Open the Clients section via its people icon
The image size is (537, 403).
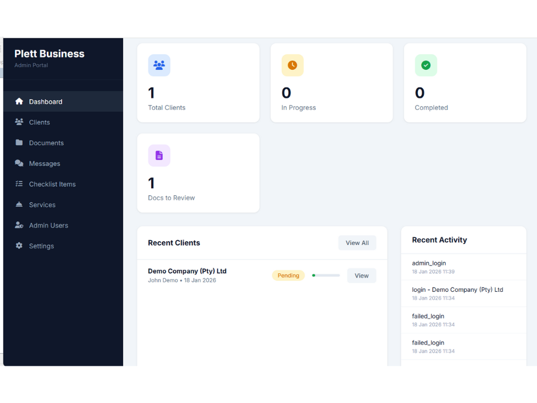click(x=20, y=122)
